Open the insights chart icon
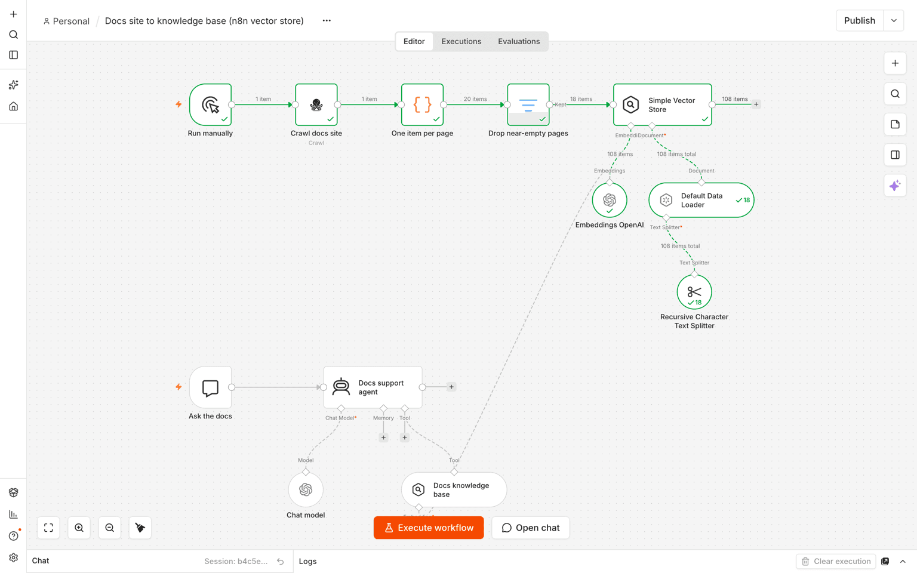 (x=13, y=514)
